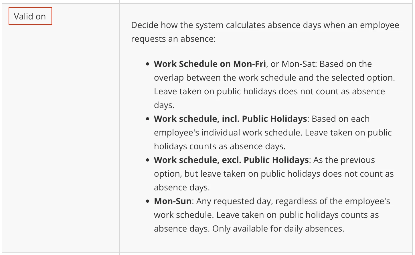Click the "holidays counts as absence days." line
Viewport: 415px width, 255px height.
pos(220,146)
